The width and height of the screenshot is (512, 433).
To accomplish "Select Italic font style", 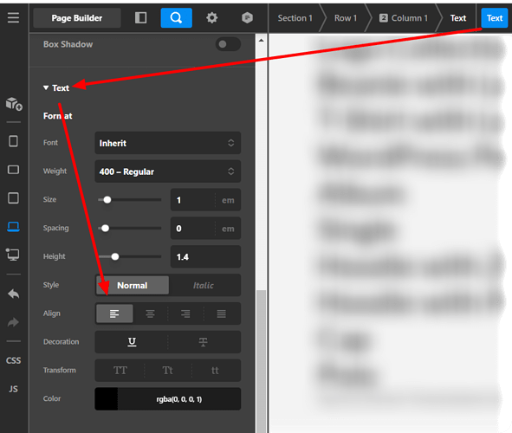I will click(x=204, y=286).
